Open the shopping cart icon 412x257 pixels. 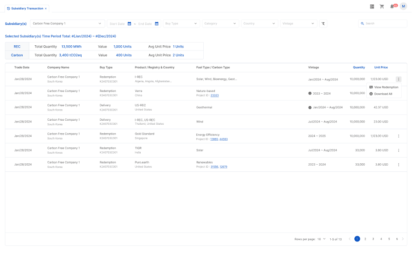382,6
